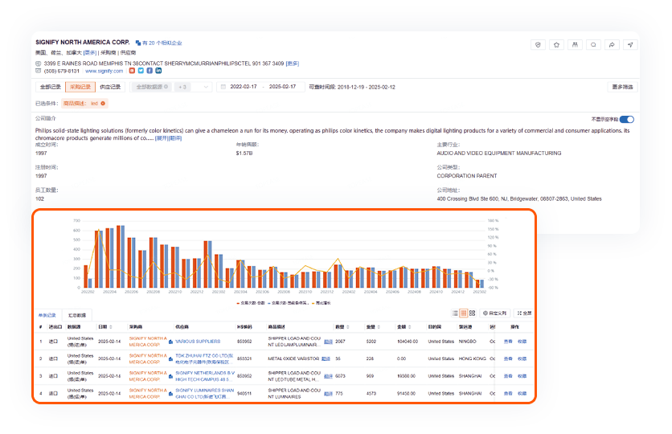672x434 pixels.
Task: Click the start date field 2022-02-17
Action: pos(243,87)
